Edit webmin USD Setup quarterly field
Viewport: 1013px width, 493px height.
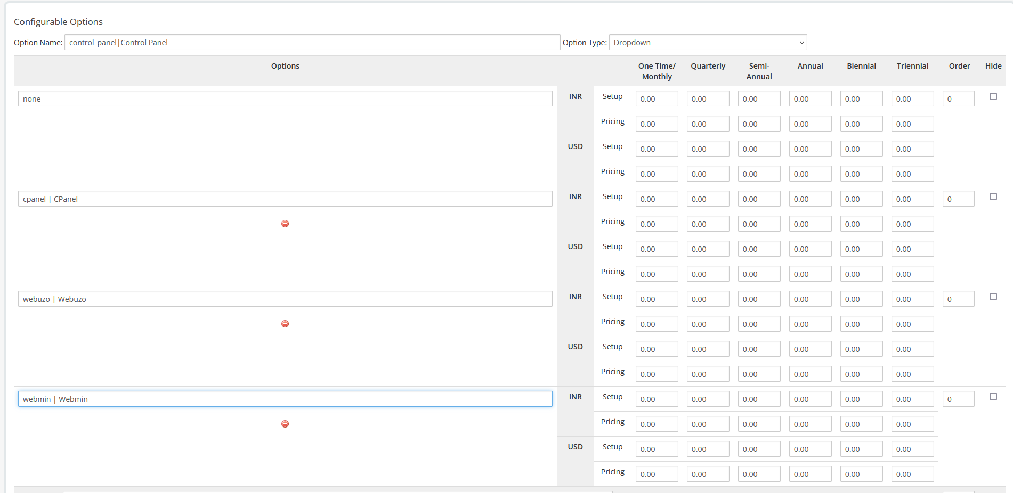708,449
